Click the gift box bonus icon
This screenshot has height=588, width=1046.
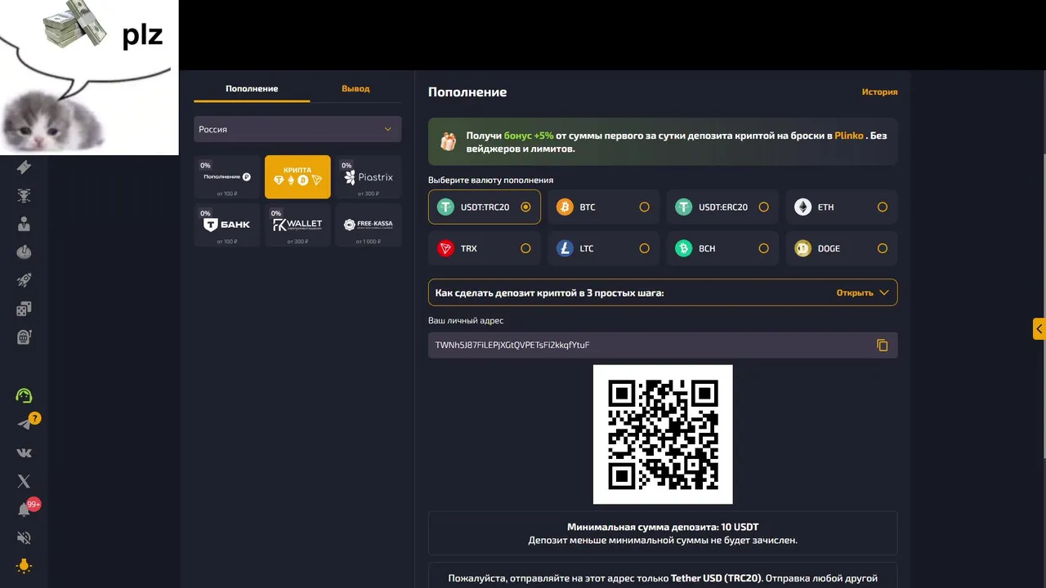449,141
